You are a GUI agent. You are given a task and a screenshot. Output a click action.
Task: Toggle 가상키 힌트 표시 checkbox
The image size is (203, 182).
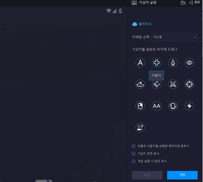[x=134, y=154]
